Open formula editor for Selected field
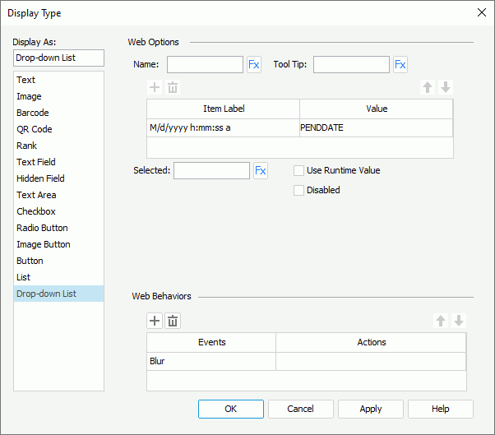 (x=261, y=171)
